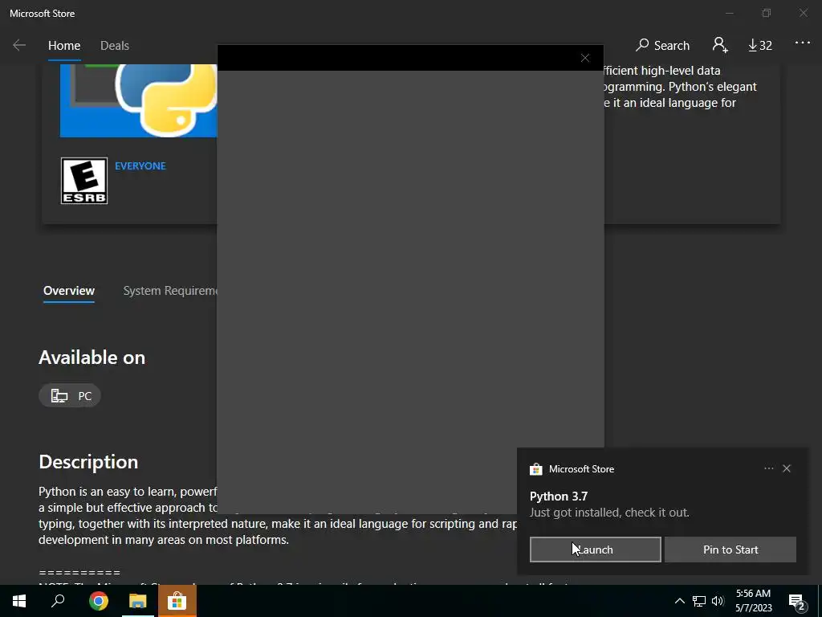Click the Python 3.7 notification title
Screen dimensions: 822x617
coord(559,496)
